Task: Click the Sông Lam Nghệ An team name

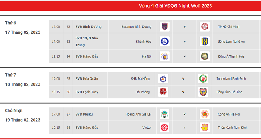Action: click(x=231, y=41)
